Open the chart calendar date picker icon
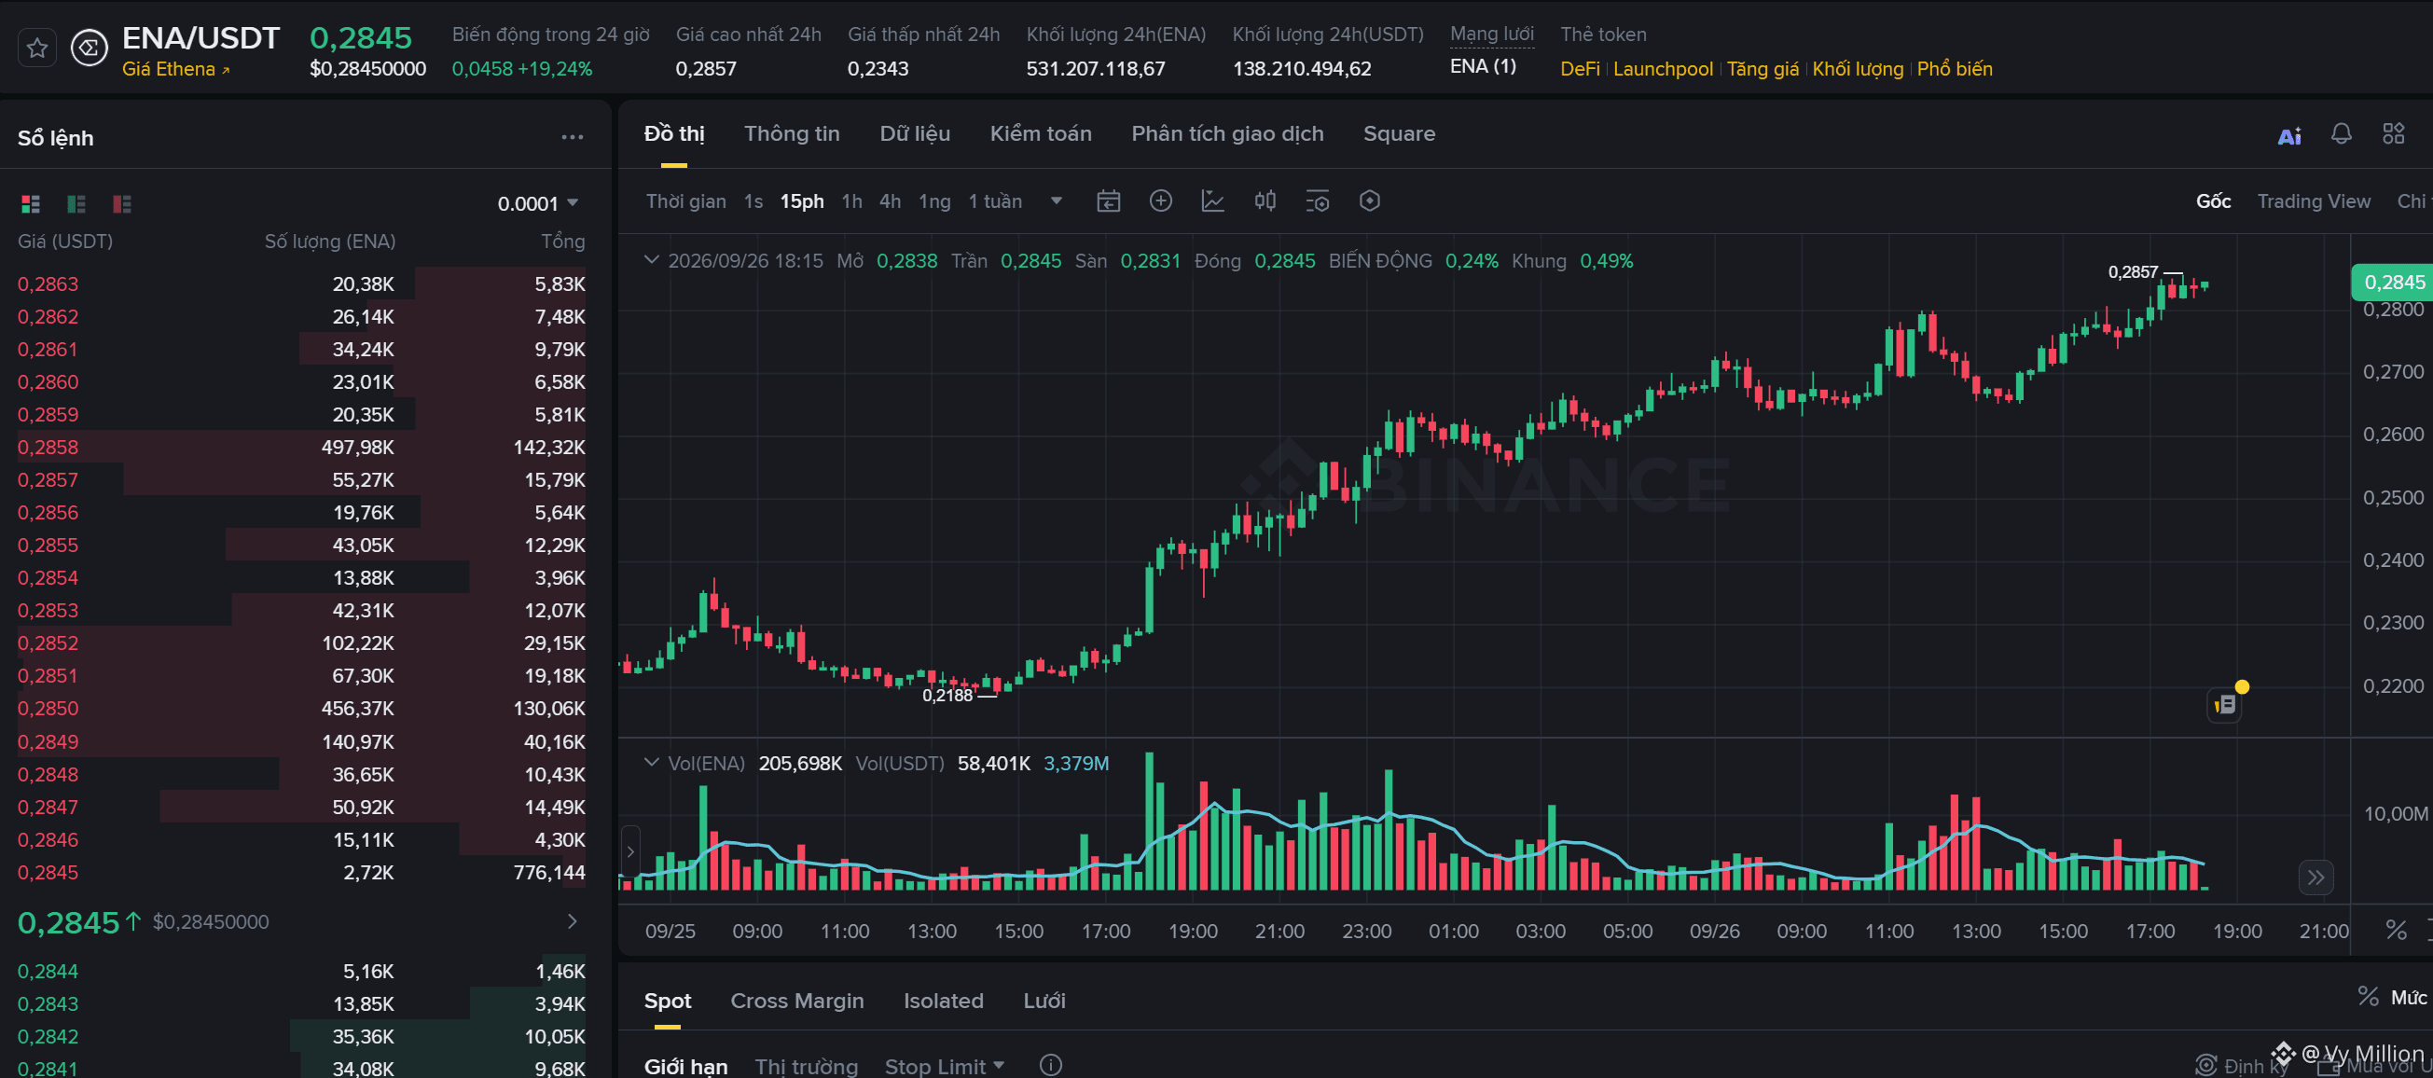 click(x=1109, y=201)
